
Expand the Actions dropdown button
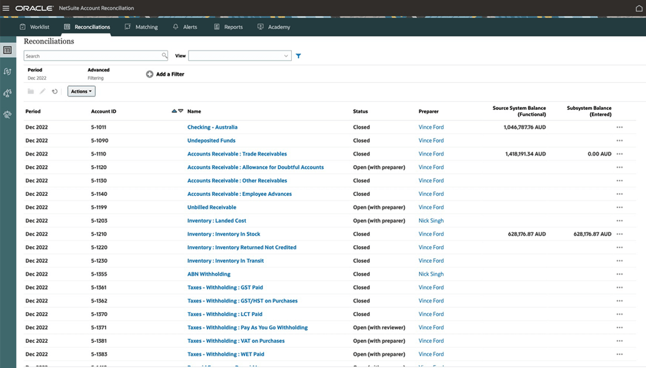pos(81,91)
